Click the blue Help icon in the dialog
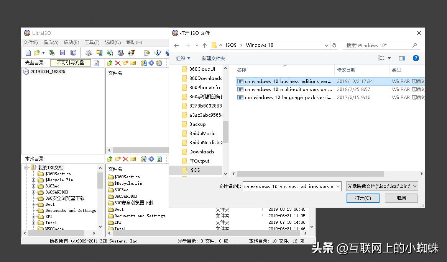Viewport: 447px width, 262px height. 417,58
